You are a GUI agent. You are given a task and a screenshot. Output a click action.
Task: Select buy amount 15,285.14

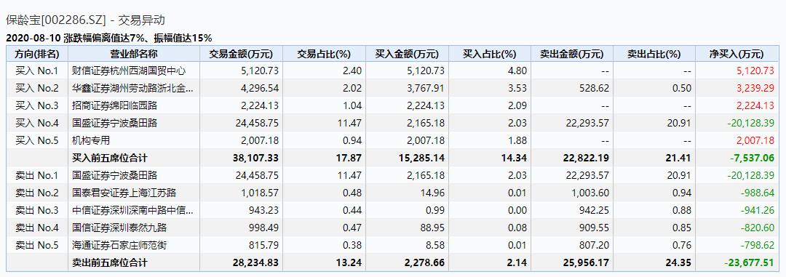pos(421,158)
